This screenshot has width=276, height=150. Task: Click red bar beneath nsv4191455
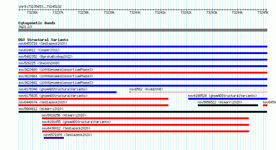(x=145, y=125)
